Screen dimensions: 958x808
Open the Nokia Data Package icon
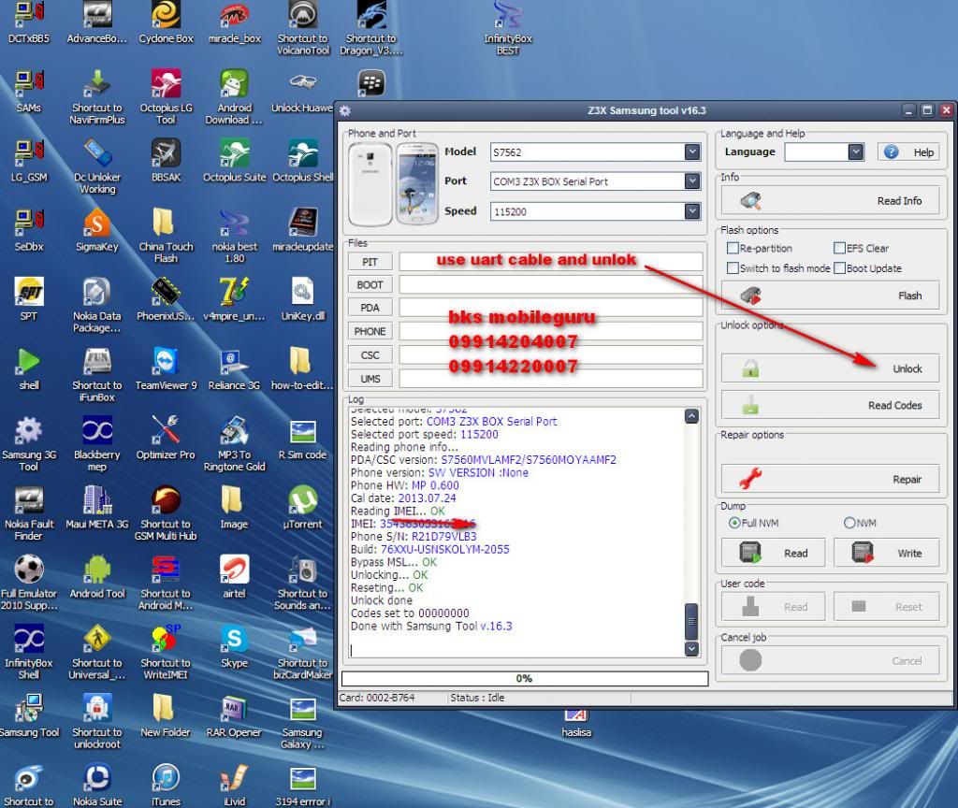click(96, 305)
